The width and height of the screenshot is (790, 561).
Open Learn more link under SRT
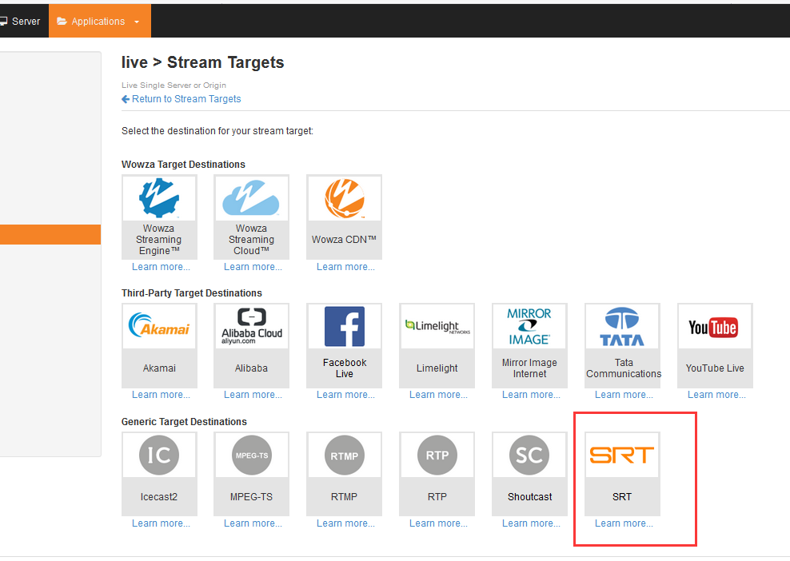click(624, 523)
